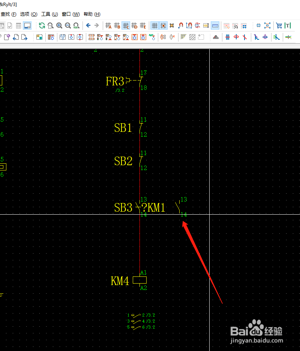Select the KM4 coil label

click(x=120, y=281)
